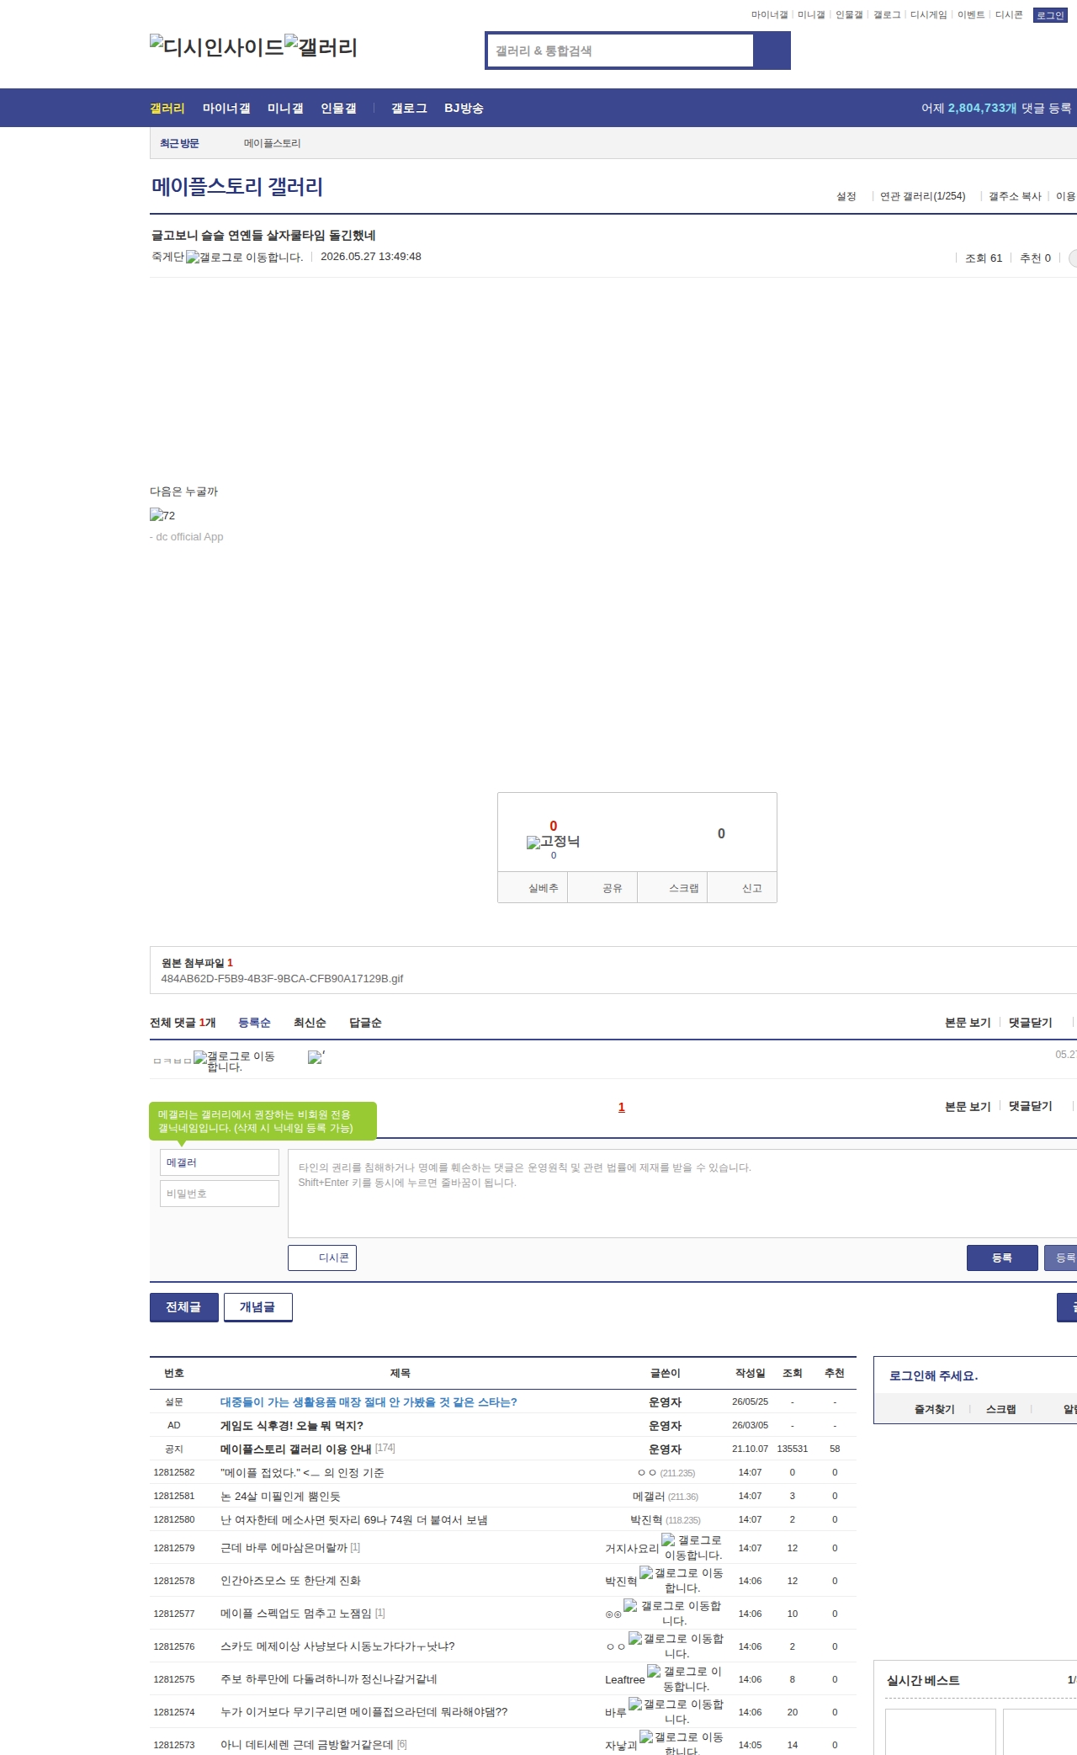Open gallog icon in row 12812577
This screenshot has height=1755, width=1077.
pos(672,1613)
